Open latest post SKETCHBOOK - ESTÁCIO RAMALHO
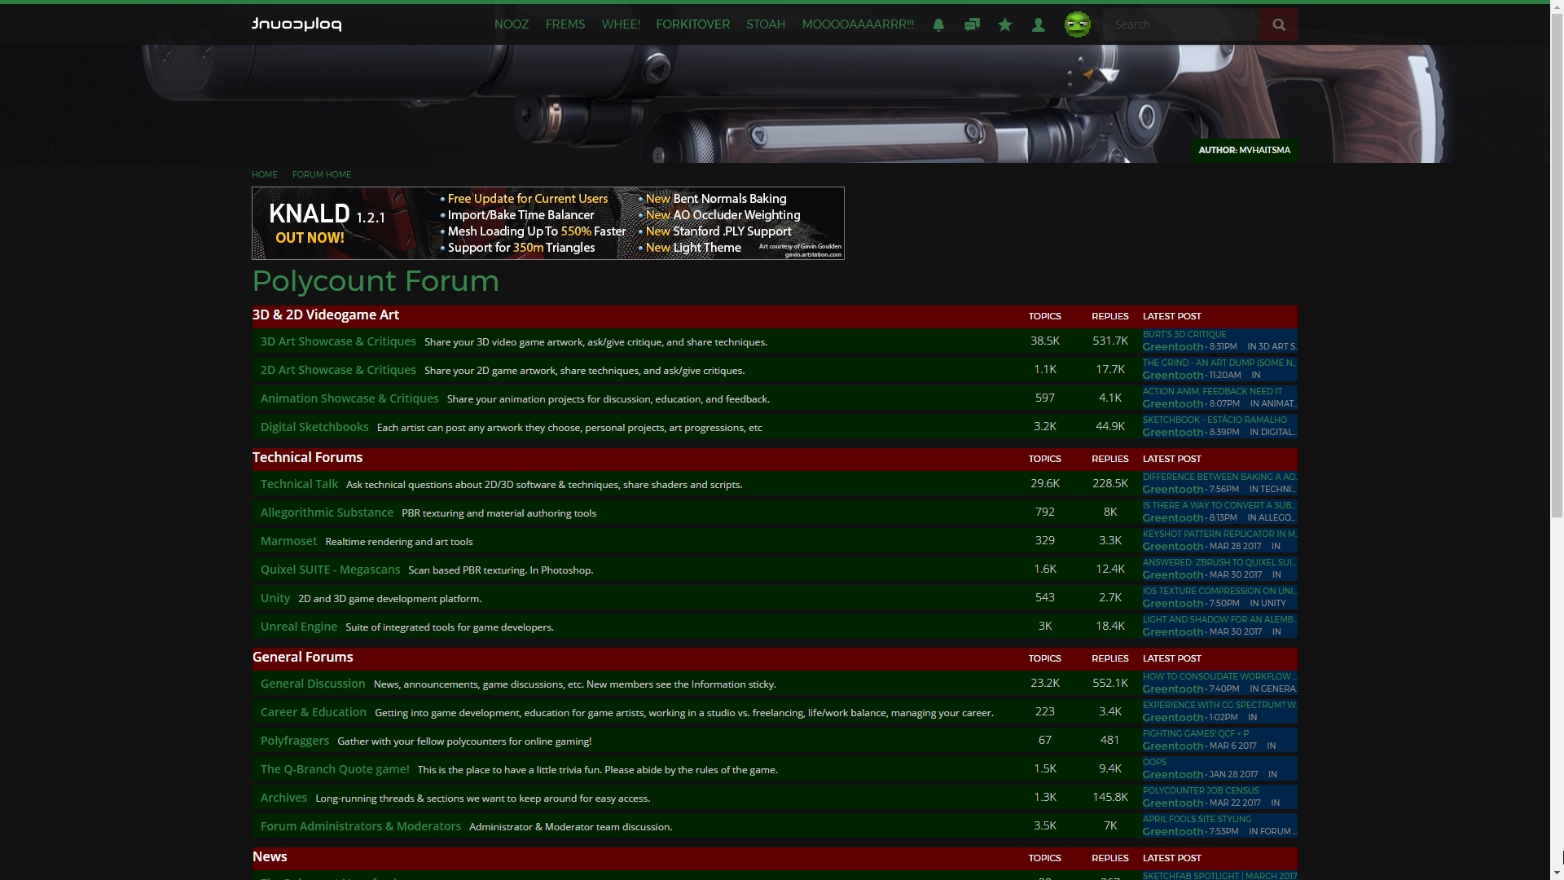1564x880 pixels. point(1215,420)
